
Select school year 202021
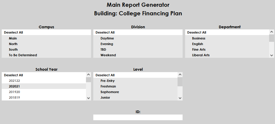click(14, 86)
